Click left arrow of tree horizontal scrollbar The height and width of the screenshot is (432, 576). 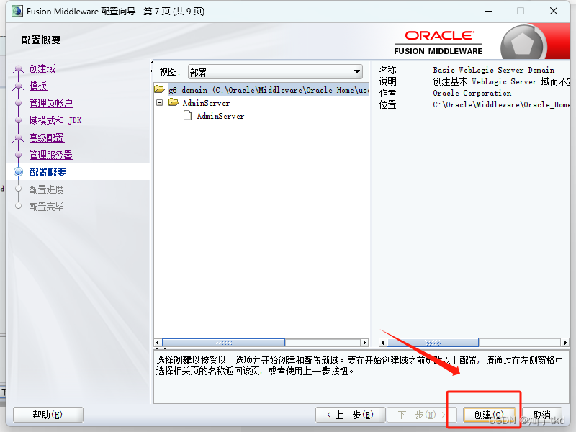point(158,343)
